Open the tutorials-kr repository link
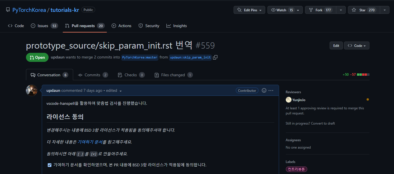The image size is (394, 174). pos(65,10)
